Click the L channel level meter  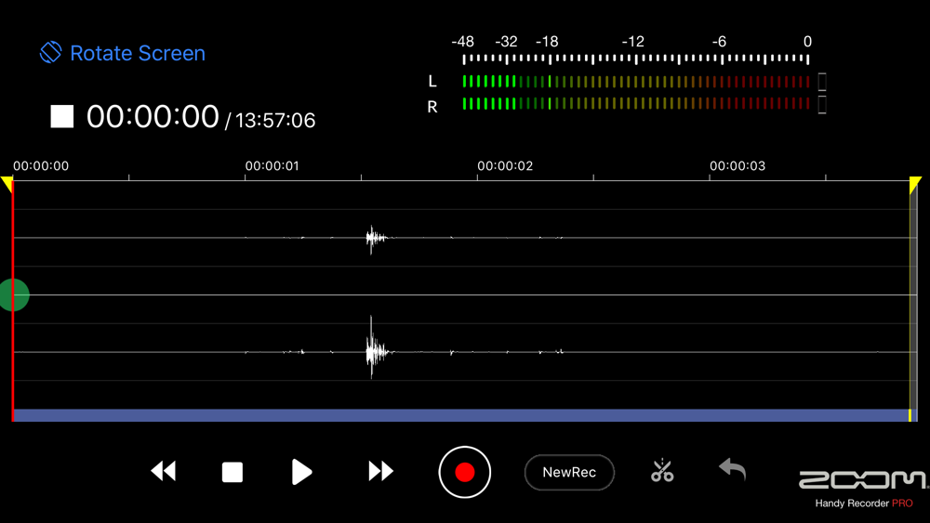click(x=636, y=81)
